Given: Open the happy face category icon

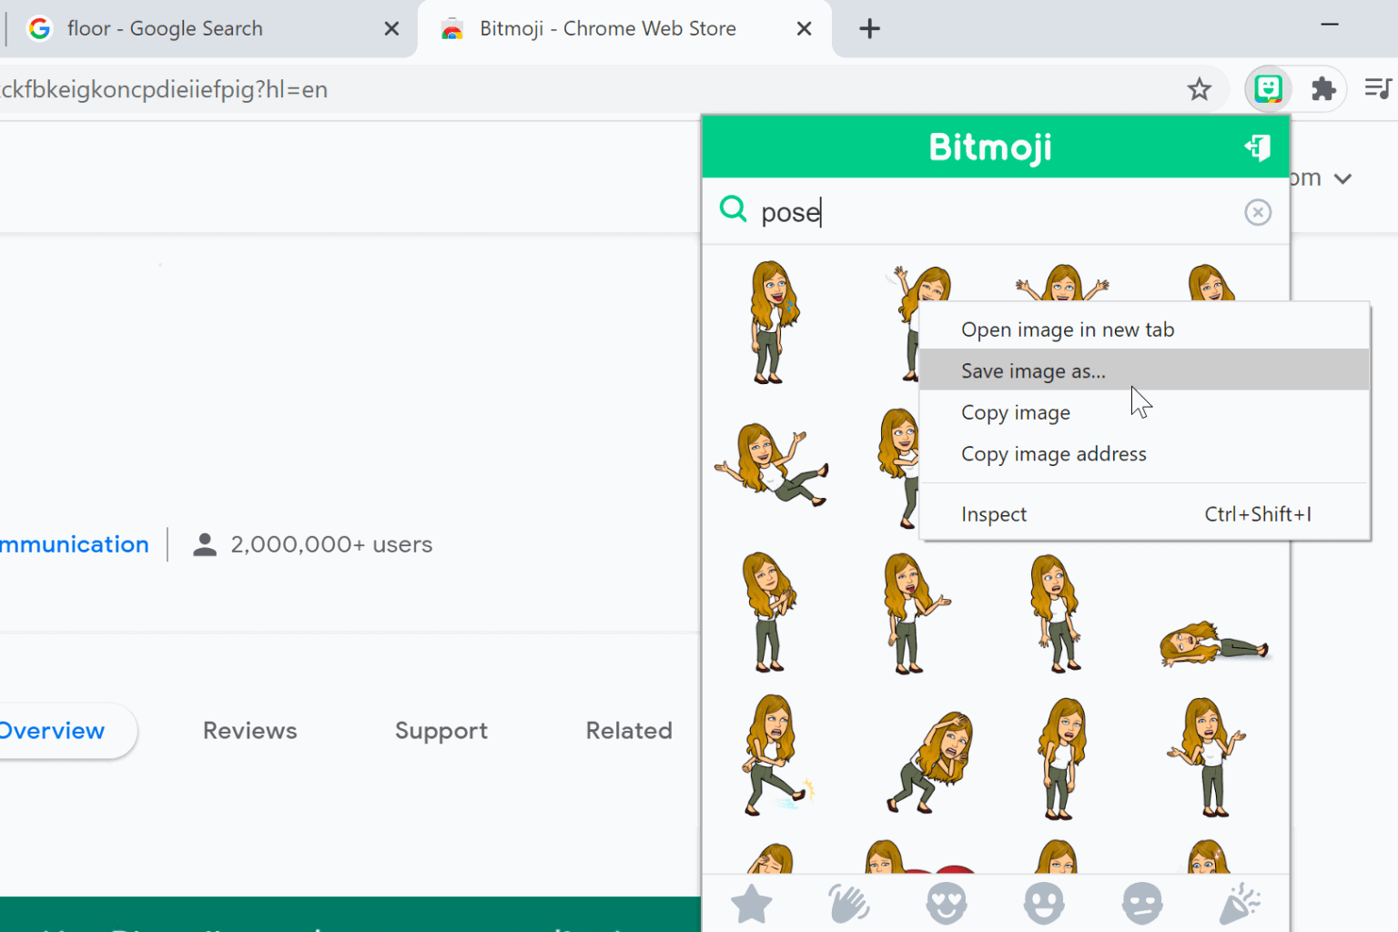Looking at the screenshot, I should (1044, 903).
